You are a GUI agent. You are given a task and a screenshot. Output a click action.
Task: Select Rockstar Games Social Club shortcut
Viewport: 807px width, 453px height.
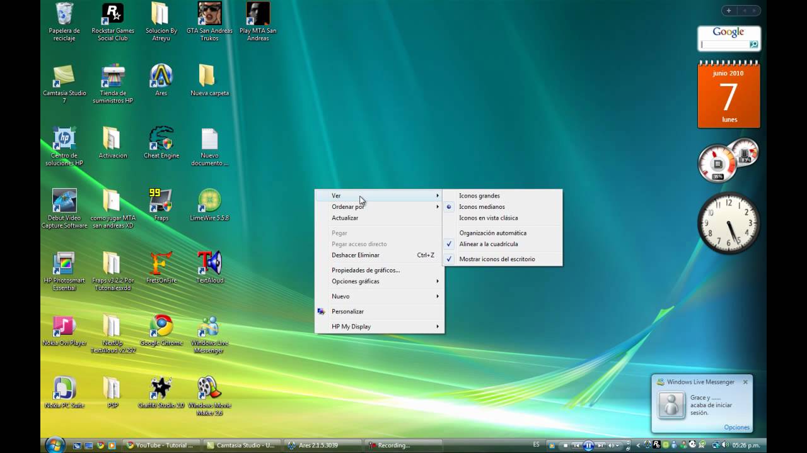tap(113, 21)
